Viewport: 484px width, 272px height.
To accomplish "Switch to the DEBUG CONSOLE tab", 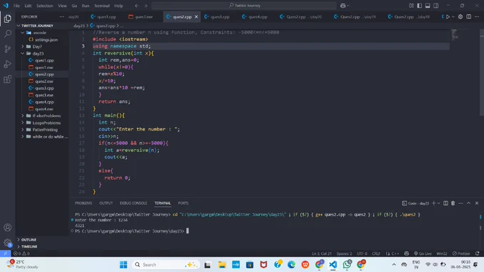I will click(x=133, y=203).
